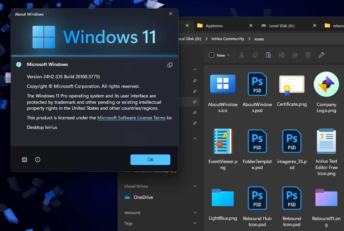
Task: Expand chevron after Ivirius Community in breadcrumb
Action: point(249,39)
